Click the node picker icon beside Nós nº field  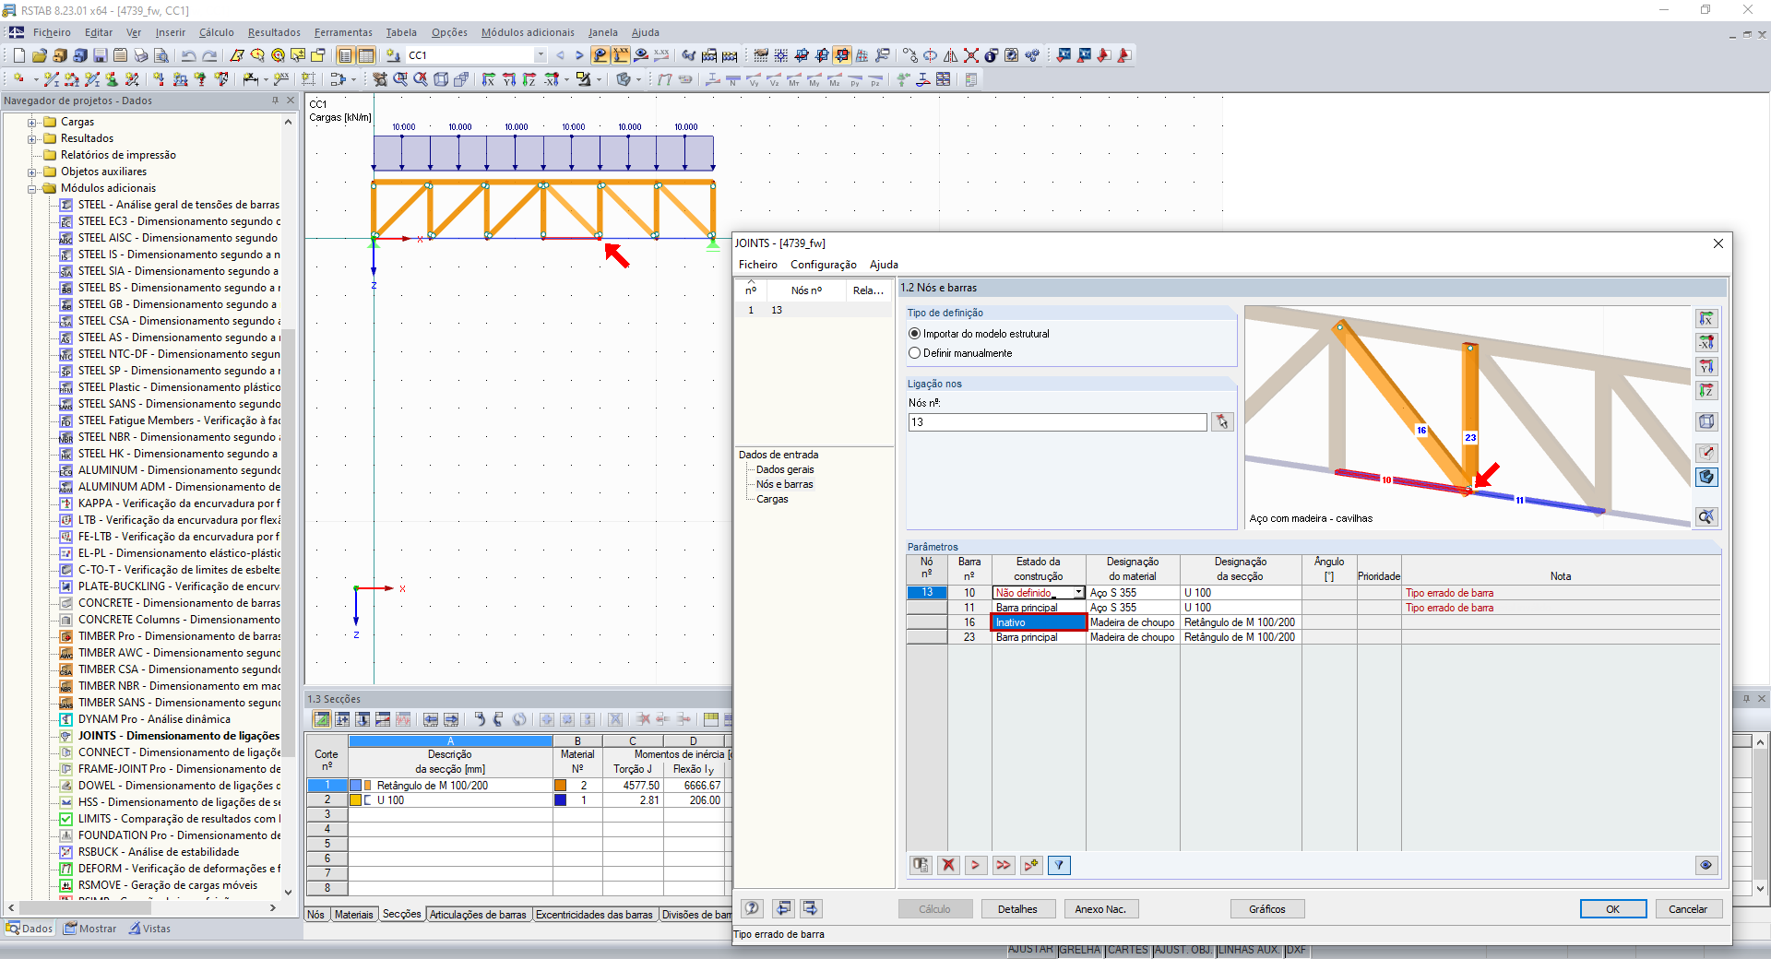[x=1222, y=422]
